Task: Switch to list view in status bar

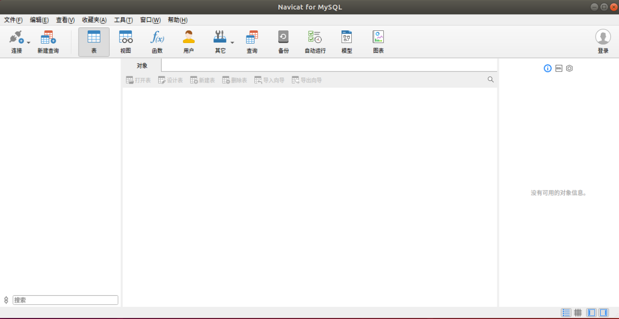Action: (566, 313)
